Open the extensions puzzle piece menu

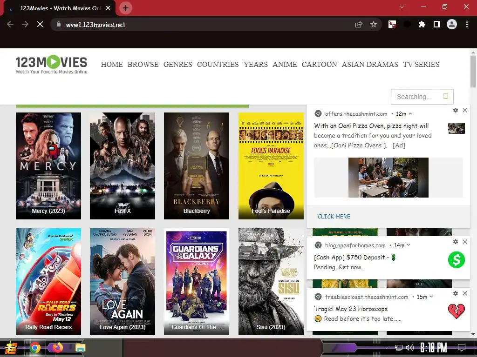(x=422, y=24)
